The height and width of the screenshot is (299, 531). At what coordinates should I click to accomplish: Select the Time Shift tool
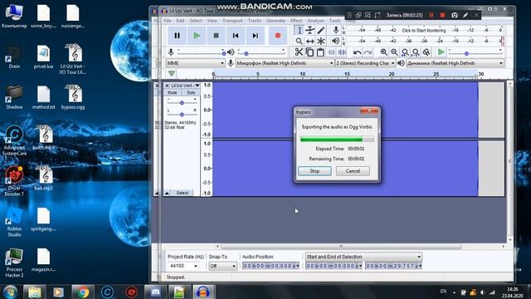(x=309, y=41)
